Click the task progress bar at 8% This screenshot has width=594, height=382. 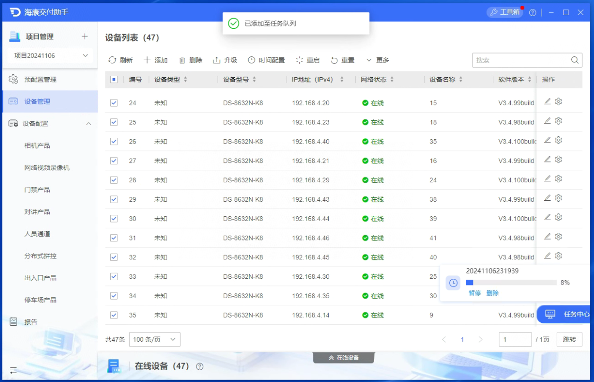click(x=511, y=283)
